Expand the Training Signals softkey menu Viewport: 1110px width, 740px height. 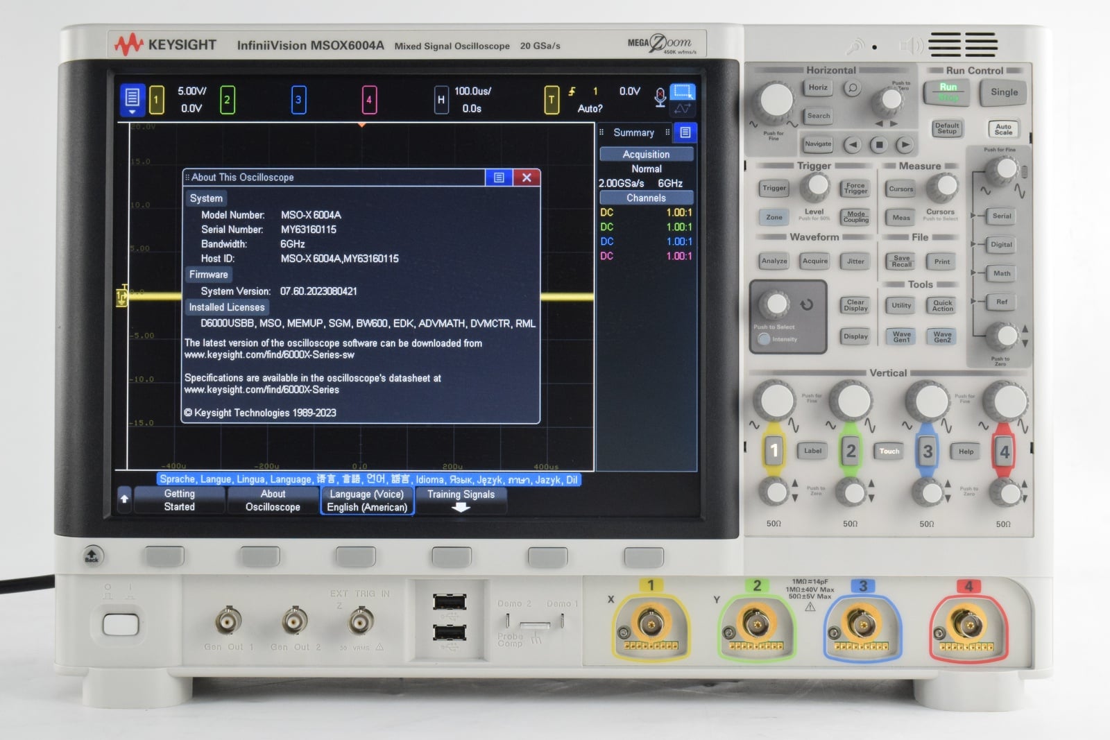[x=461, y=500]
